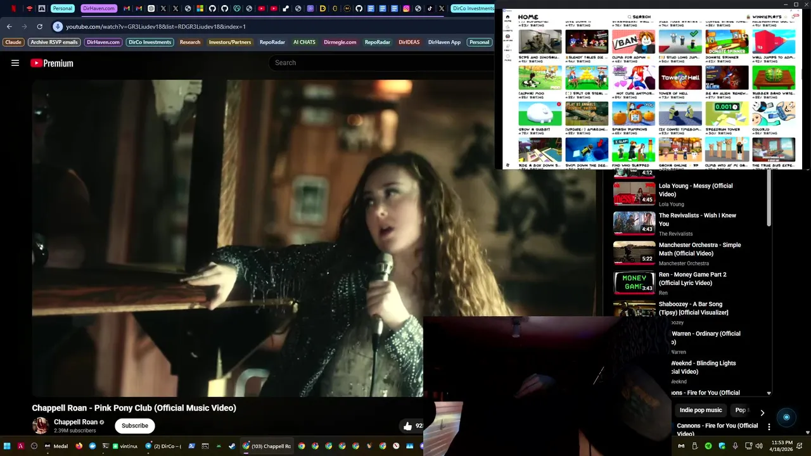Open Medal from the taskbar
The width and height of the screenshot is (811, 456).
[x=56, y=446]
